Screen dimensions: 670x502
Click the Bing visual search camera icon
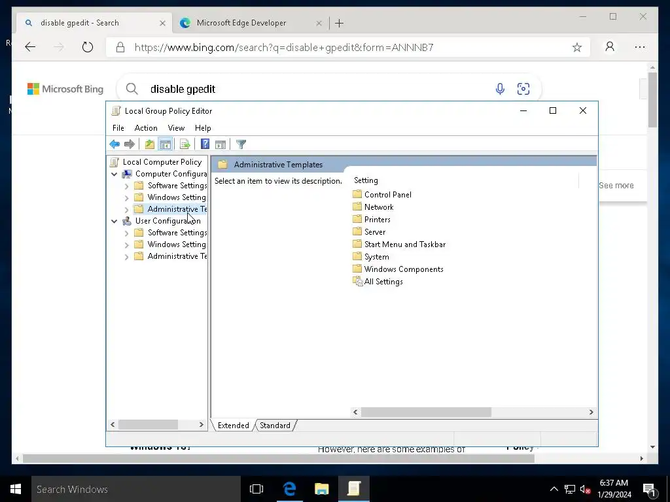(523, 89)
